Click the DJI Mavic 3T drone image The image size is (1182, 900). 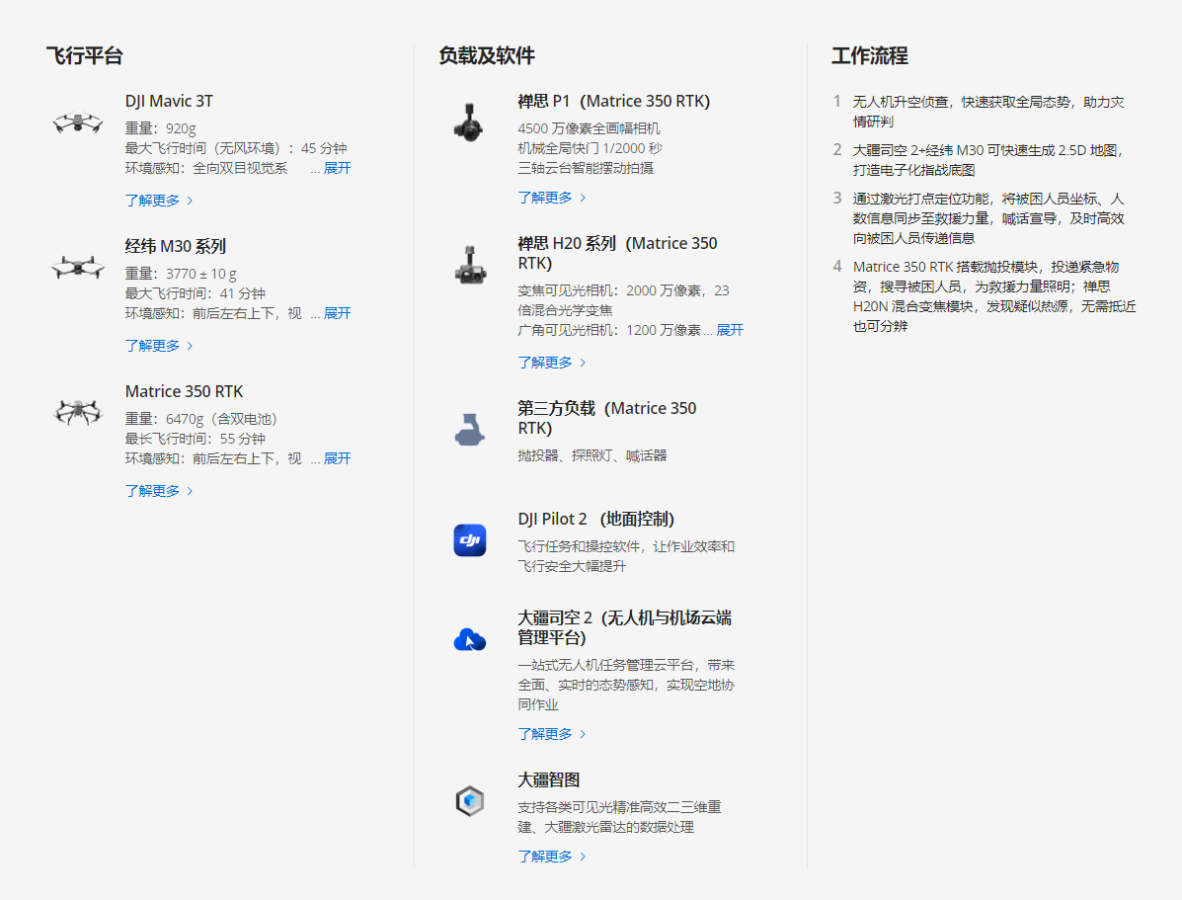77,123
